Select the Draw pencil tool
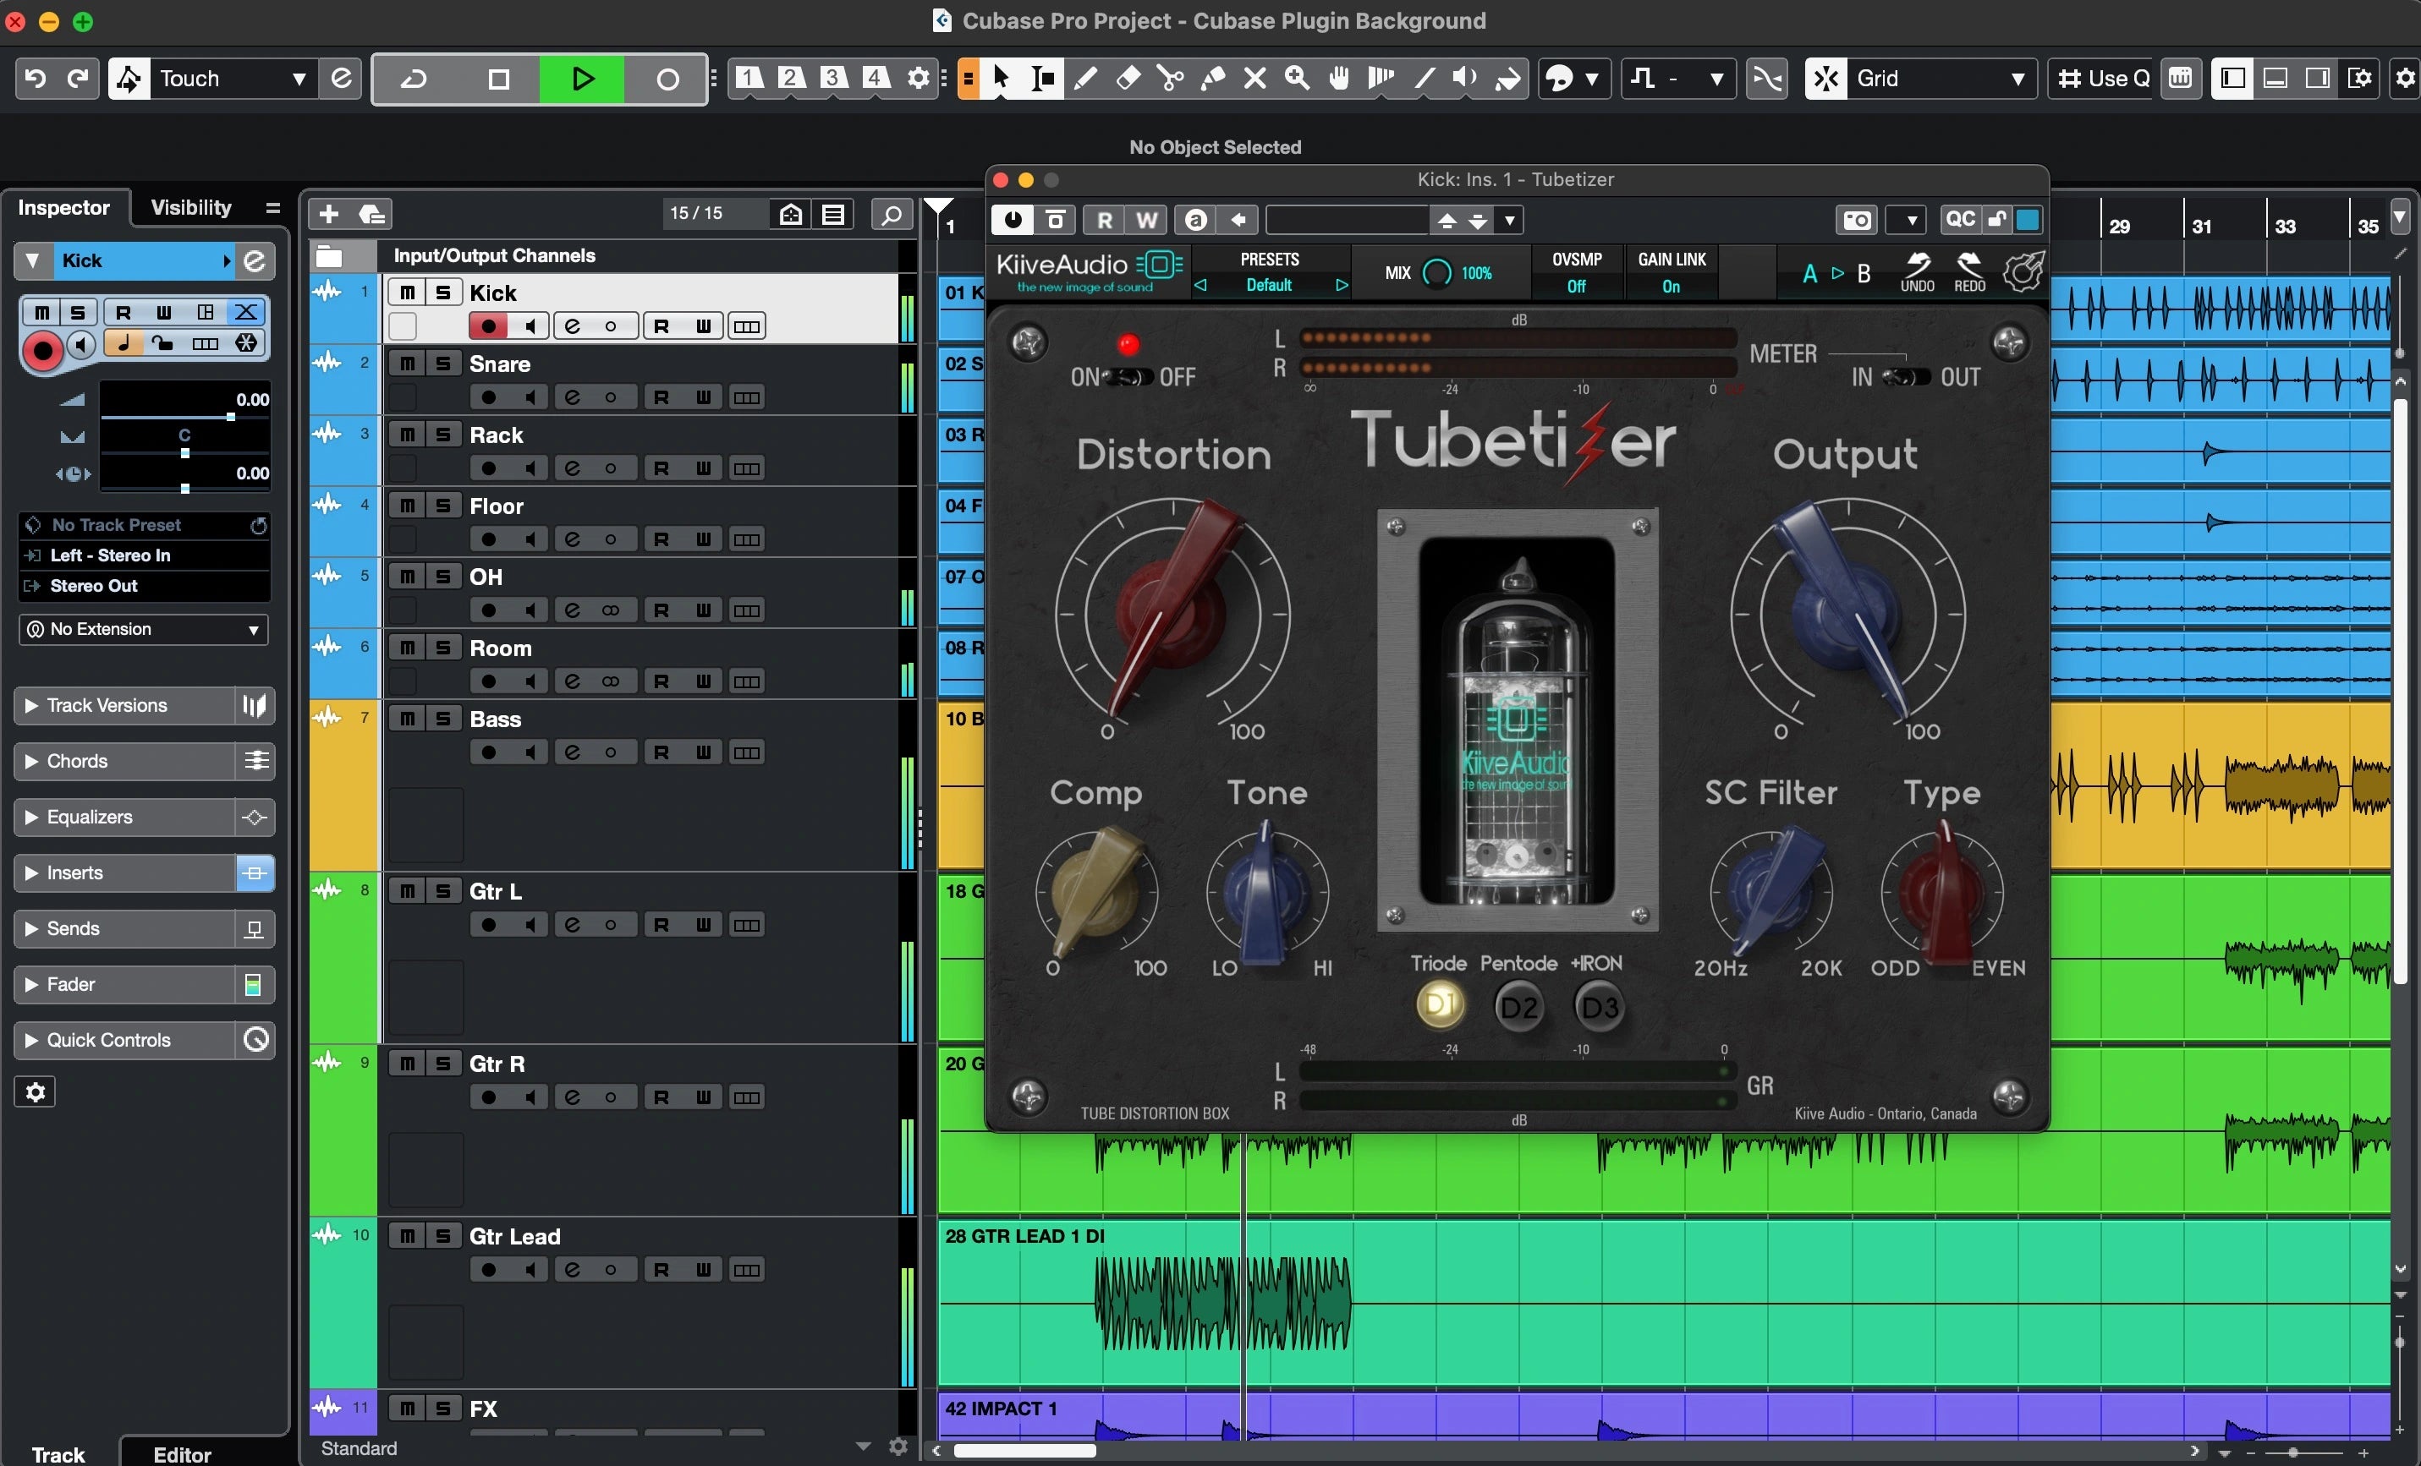This screenshot has width=2421, height=1466. 1085,79
